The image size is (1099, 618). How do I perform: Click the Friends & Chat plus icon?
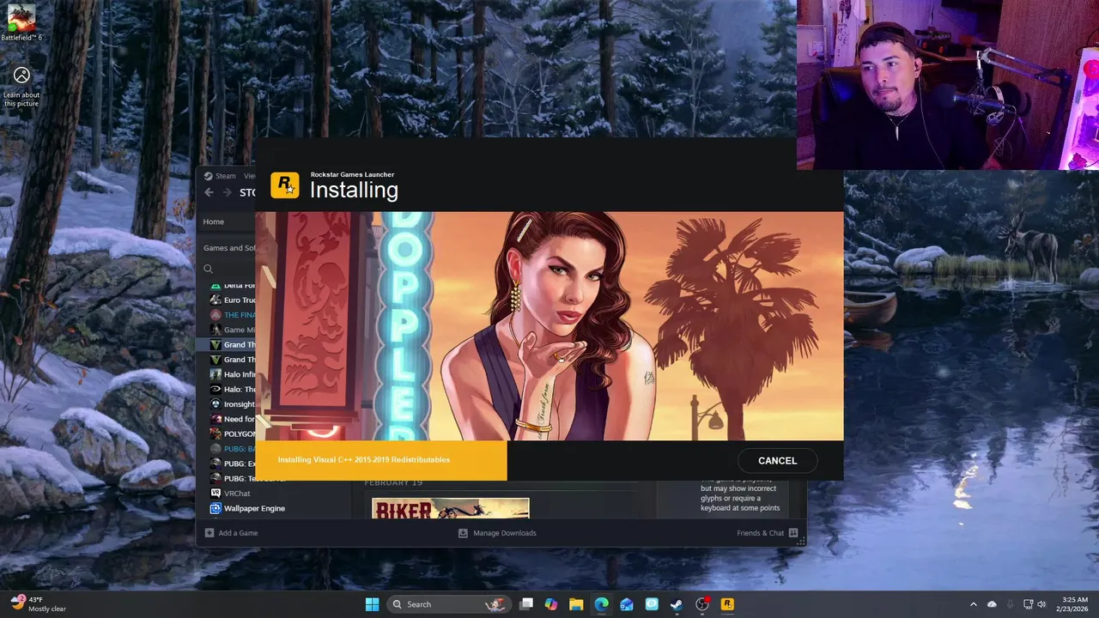point(793,533)
